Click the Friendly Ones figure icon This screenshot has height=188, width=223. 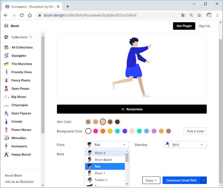pyautogui.click(x=6, y=72)
